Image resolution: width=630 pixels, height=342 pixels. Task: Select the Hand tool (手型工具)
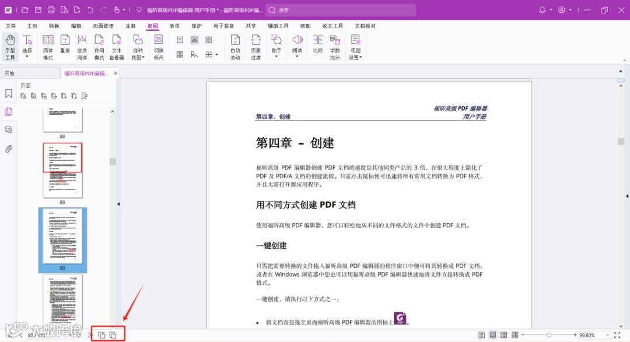[x=10, y=47]
